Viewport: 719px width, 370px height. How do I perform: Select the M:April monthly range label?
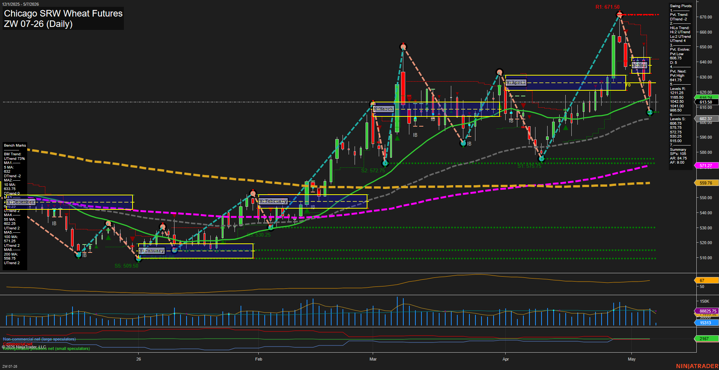coord(516,82)
